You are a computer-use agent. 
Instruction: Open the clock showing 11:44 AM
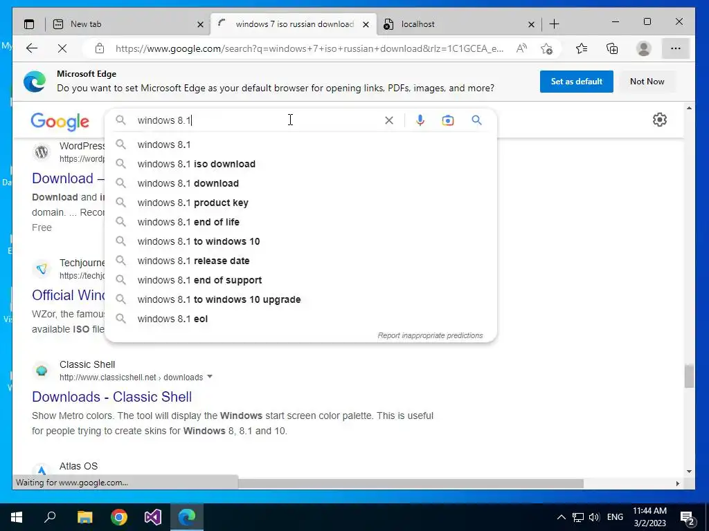tap(649, 517)
